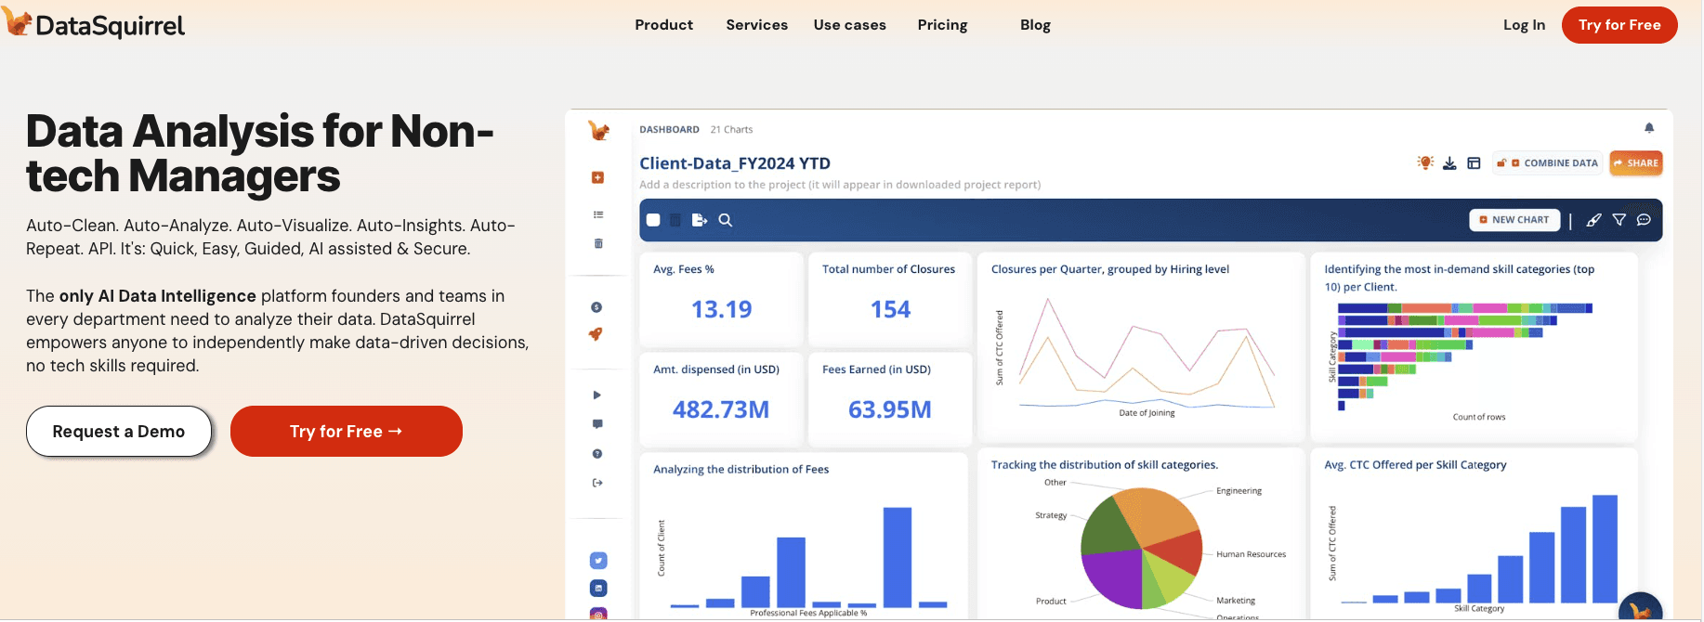Screen dimensions: 1704x622
Task: Click the Log In link
Action: point(1524,25)
